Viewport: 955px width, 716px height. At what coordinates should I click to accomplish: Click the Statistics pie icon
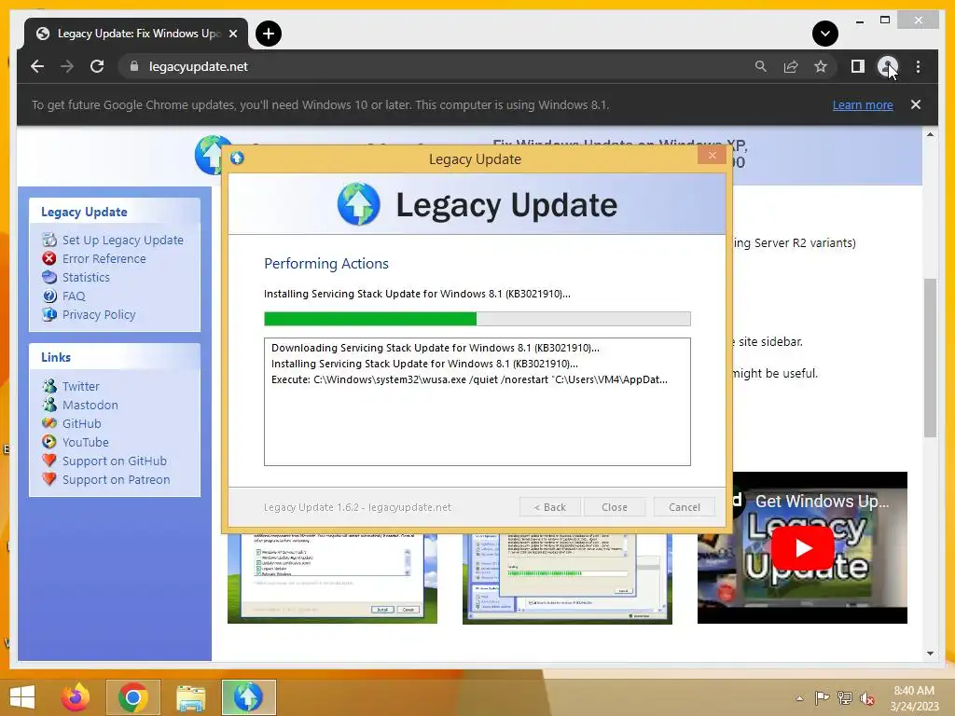[49, 277]
